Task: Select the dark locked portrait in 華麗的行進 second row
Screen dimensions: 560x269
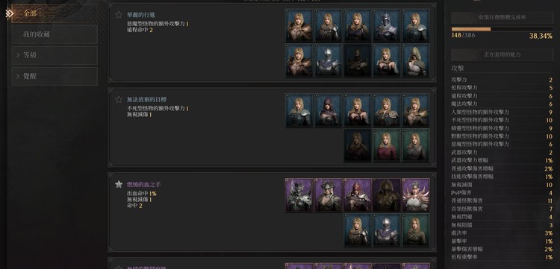Action: click(x=358, y=60)
